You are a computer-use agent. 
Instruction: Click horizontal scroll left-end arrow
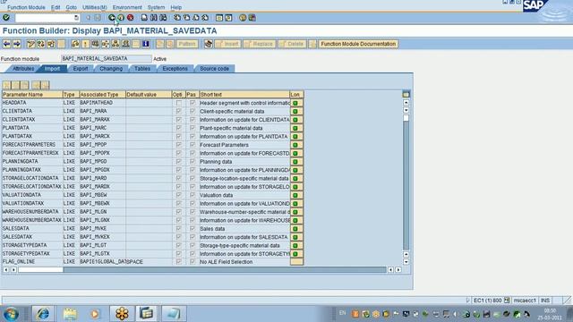6,270
